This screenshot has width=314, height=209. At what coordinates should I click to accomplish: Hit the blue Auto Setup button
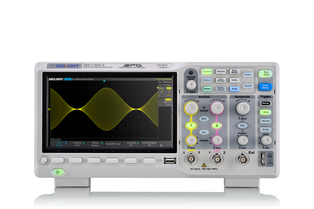(265, 86)
